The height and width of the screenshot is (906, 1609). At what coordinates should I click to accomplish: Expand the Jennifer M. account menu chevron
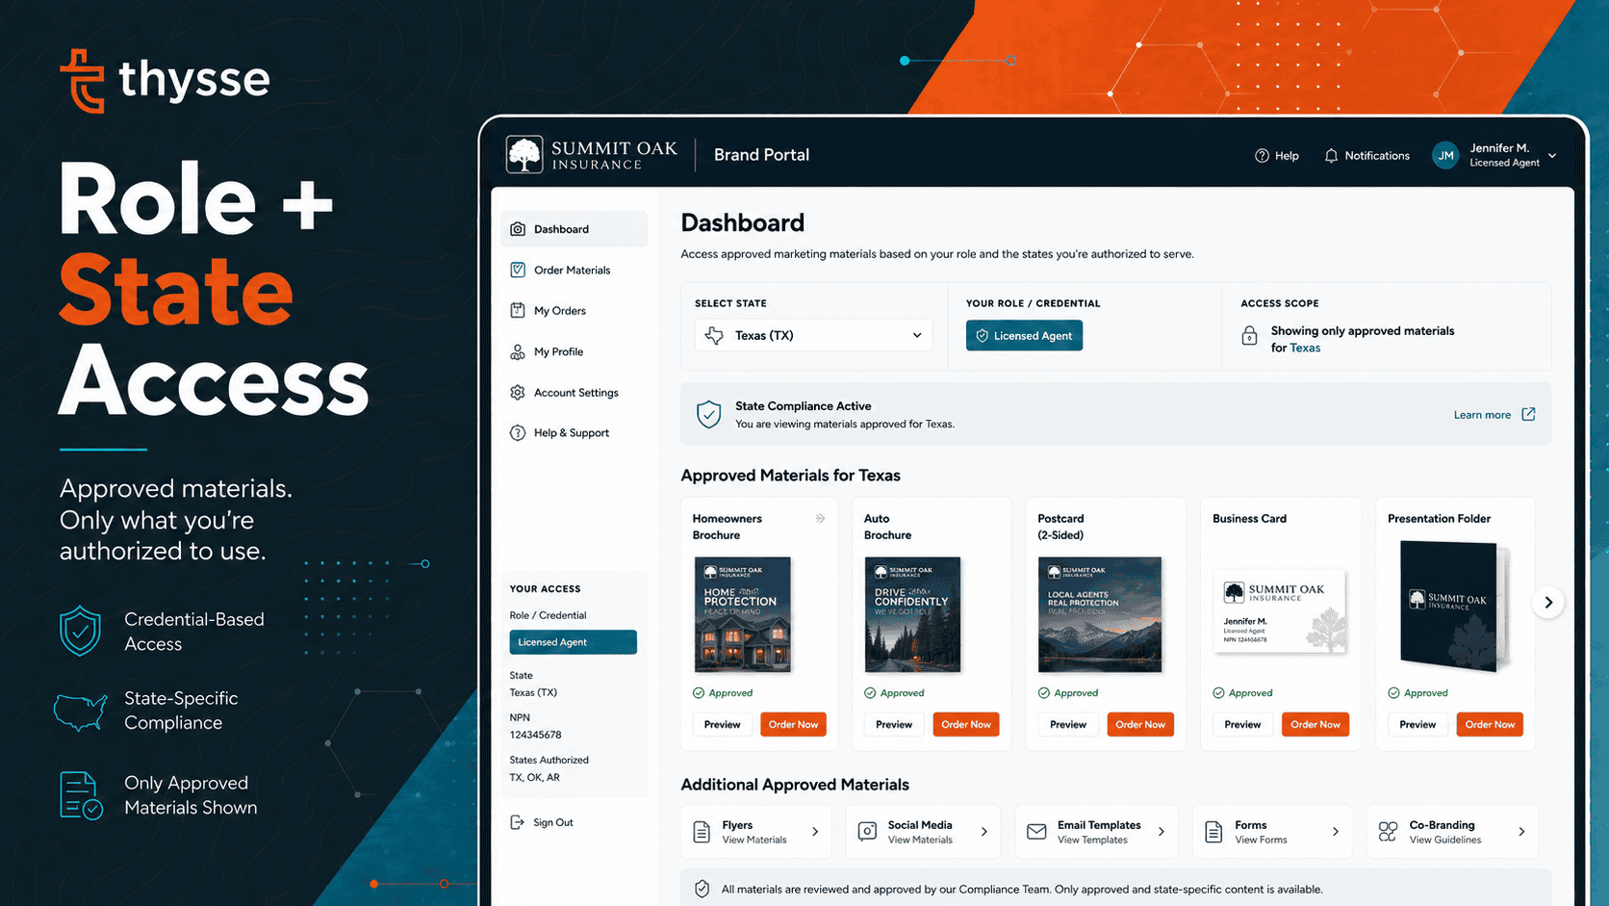tap(1552, 155)
